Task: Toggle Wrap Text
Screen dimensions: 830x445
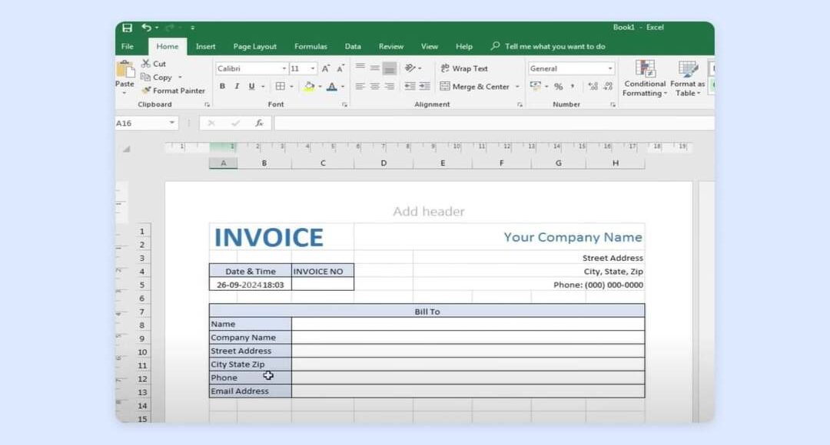Action: tap(463, 68)
